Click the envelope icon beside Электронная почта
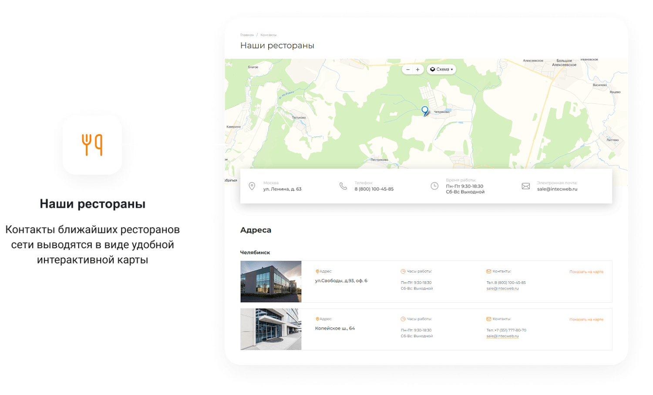The height and width of the screenshot is (395, 653). point(526,186)
